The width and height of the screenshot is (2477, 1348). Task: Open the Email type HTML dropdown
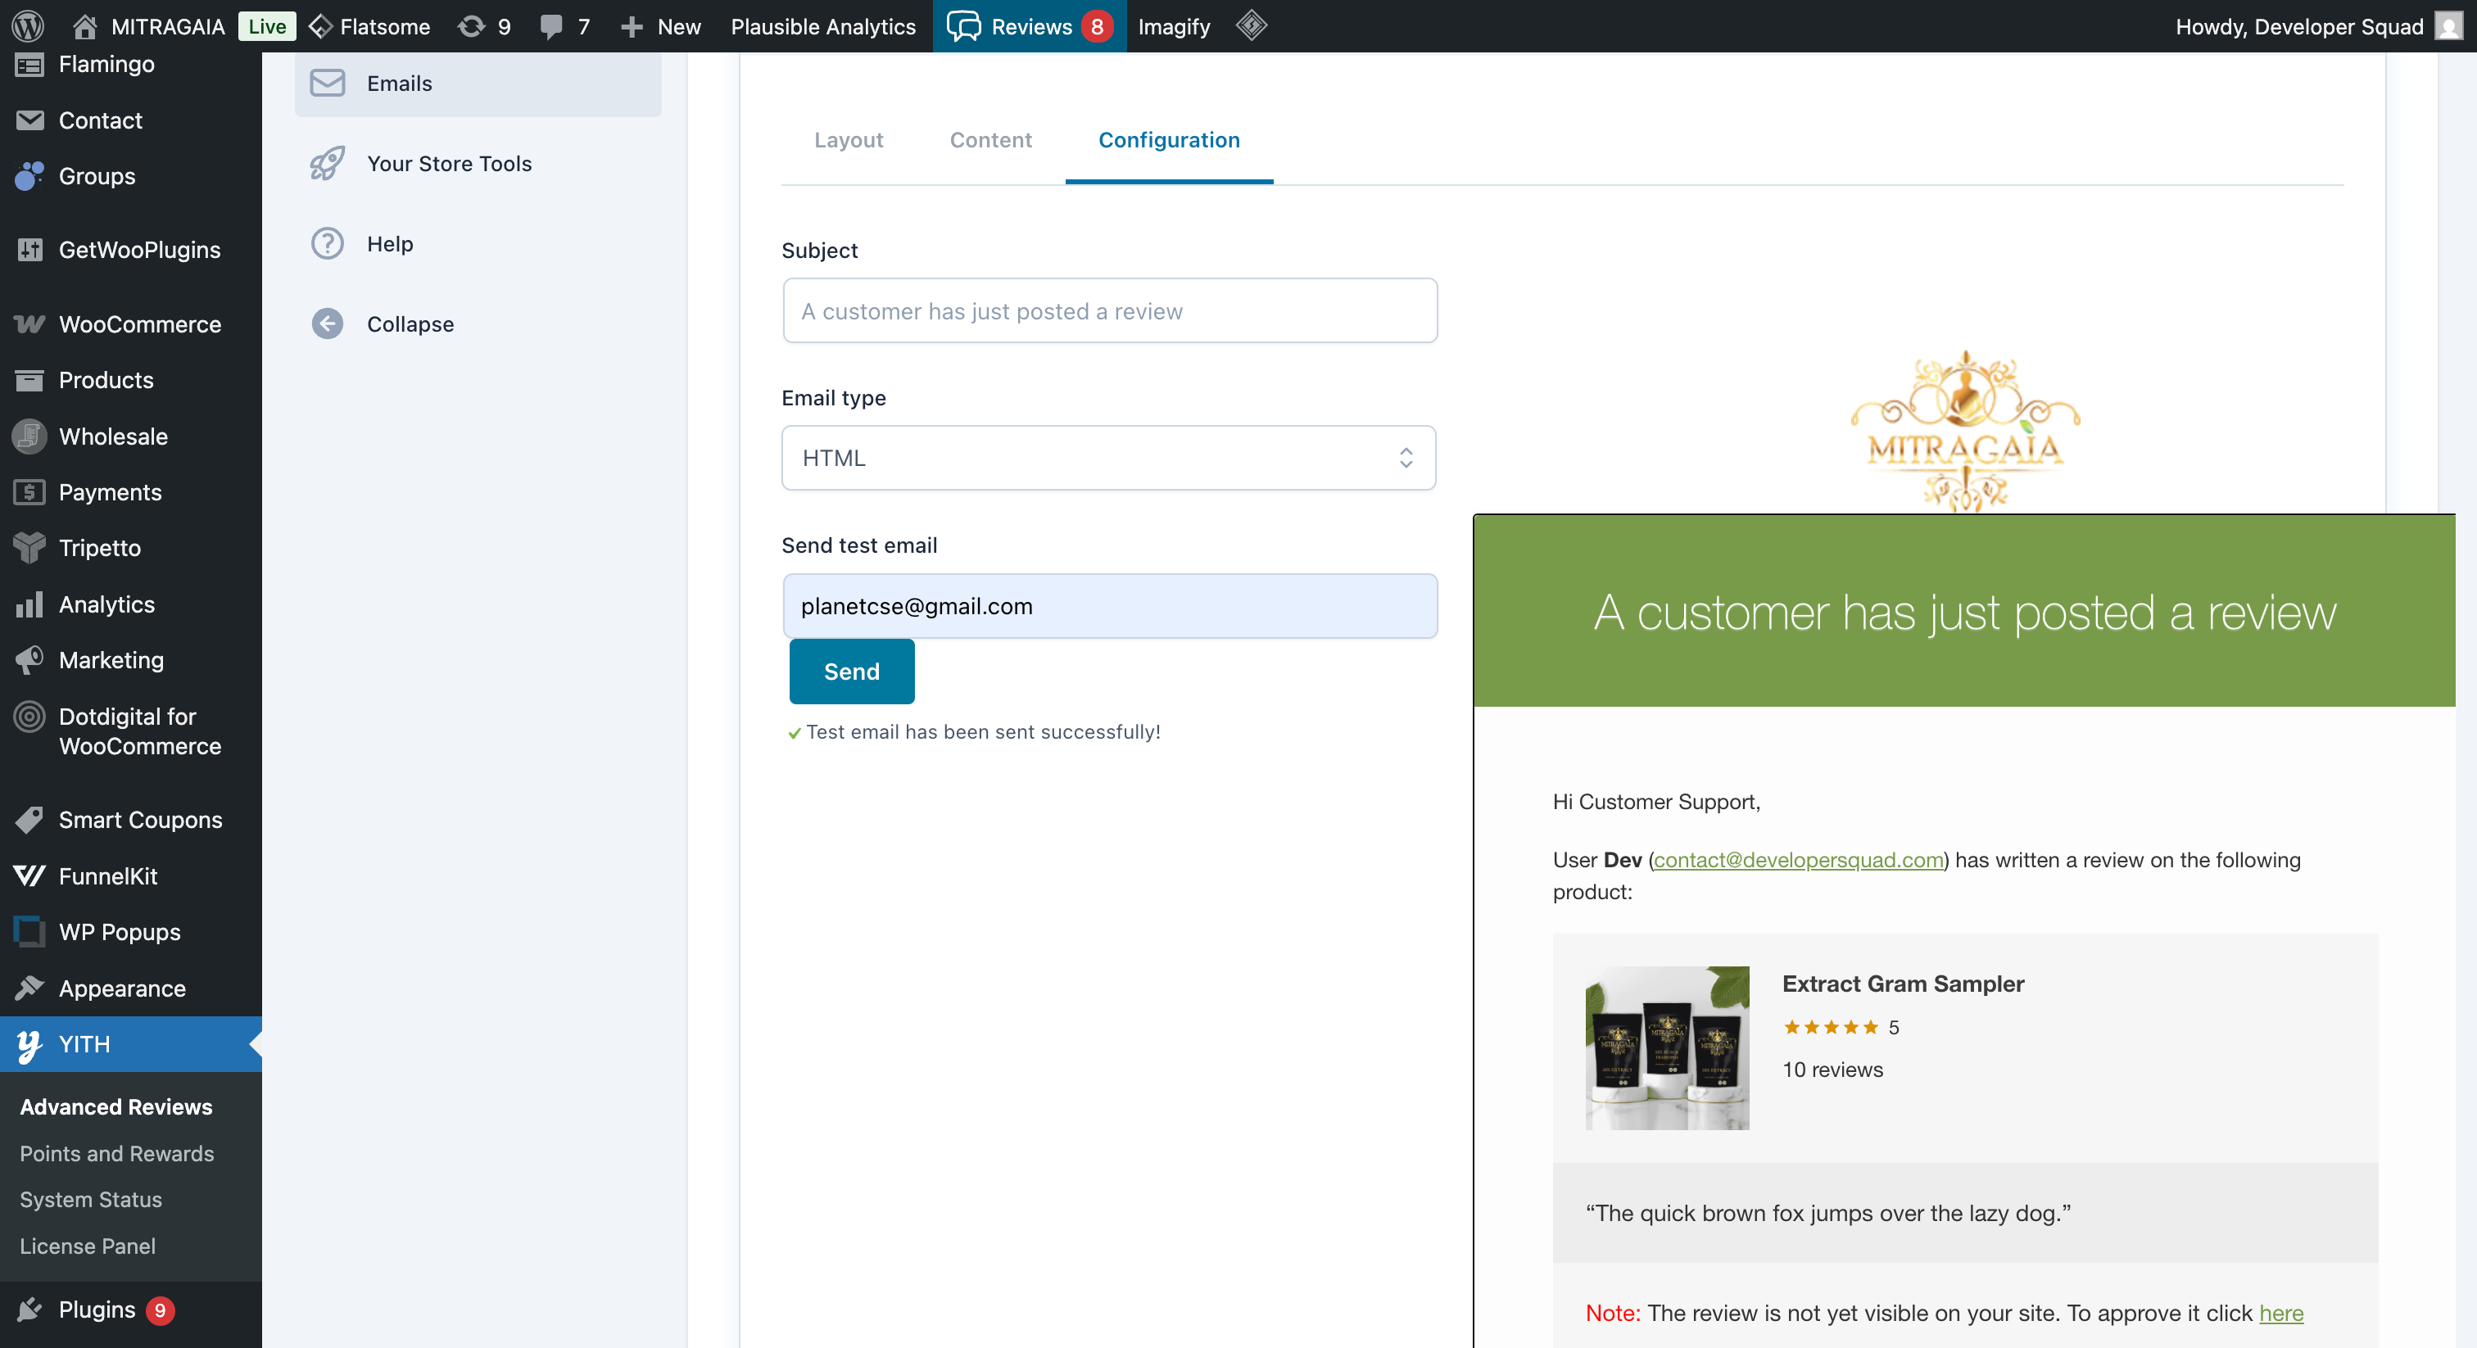1109,458
